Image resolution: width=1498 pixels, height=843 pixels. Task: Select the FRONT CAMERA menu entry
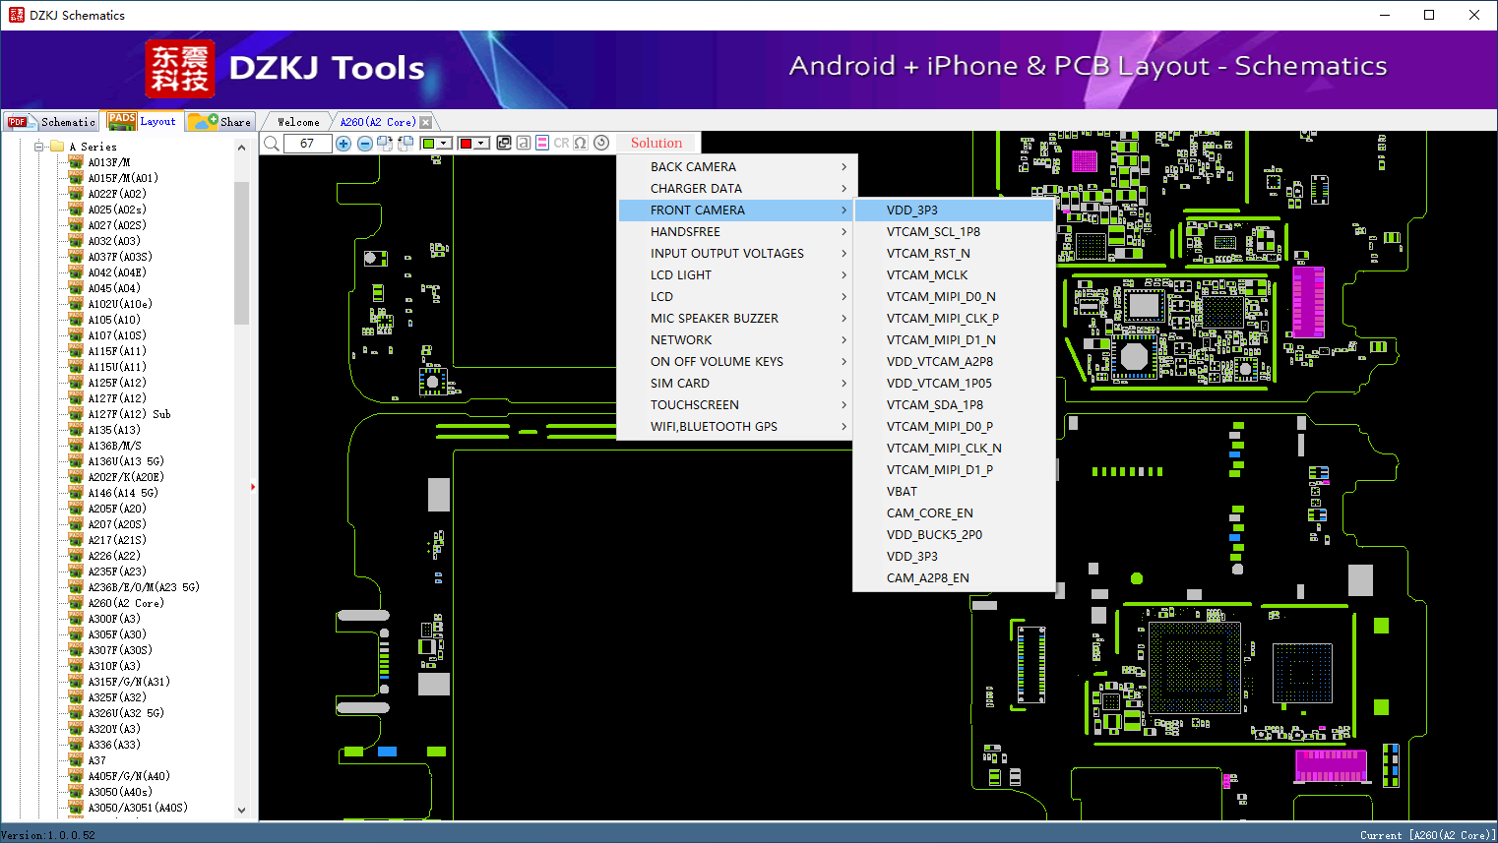click(737, 211)
